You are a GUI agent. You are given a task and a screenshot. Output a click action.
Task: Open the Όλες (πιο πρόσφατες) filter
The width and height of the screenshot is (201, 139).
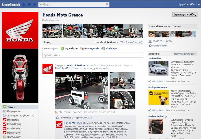pos(131,42)
